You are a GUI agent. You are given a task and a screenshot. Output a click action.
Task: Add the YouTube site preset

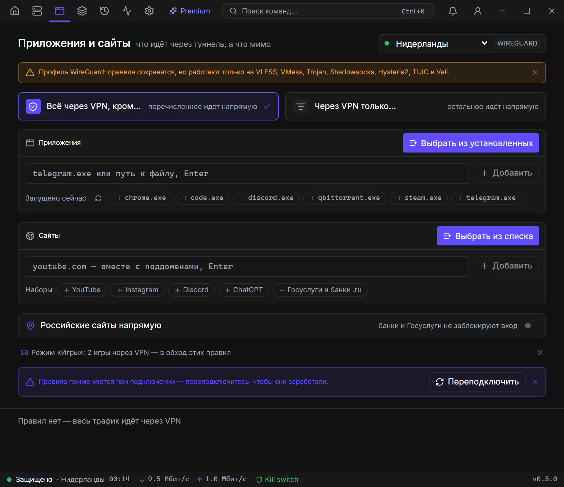(x=82, y=290)
